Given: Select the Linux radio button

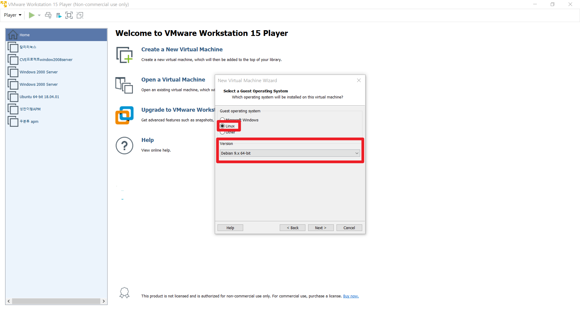Looking at the screenshot, I should pos(222,126).
